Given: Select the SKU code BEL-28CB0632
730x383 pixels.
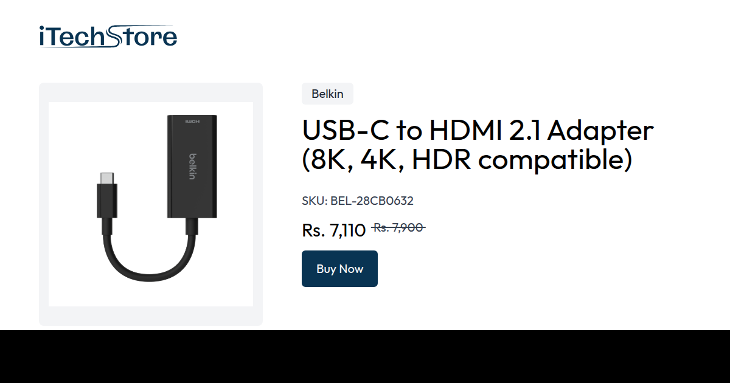Looking at the screenshot, I should tap(372, 201).
